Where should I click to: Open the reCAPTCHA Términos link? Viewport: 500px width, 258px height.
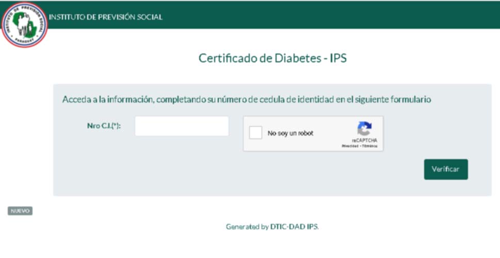pyautogui.click(x=369, y=146)
